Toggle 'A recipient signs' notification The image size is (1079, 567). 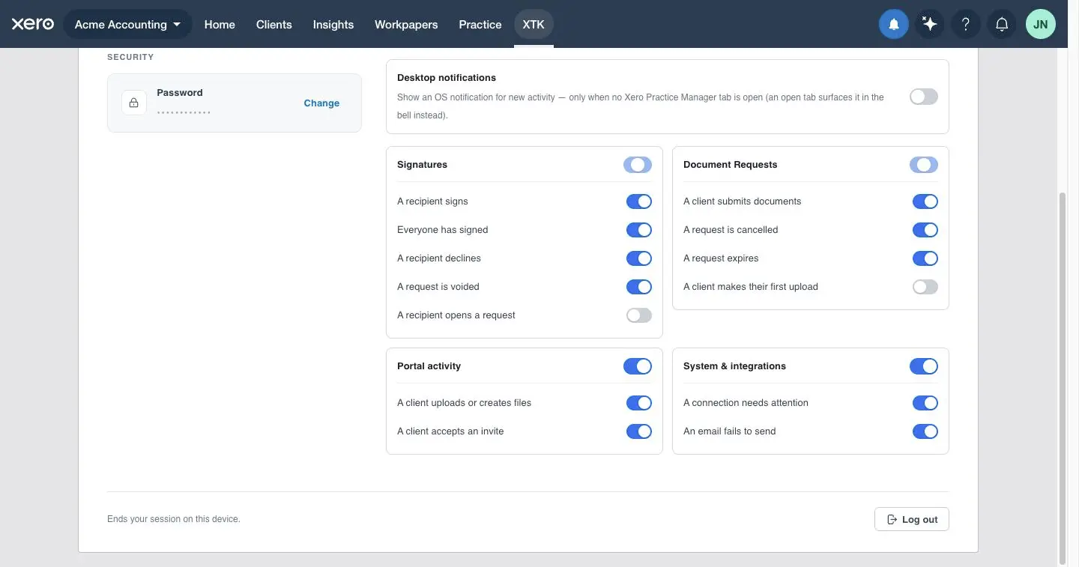[x=639, y=201]
